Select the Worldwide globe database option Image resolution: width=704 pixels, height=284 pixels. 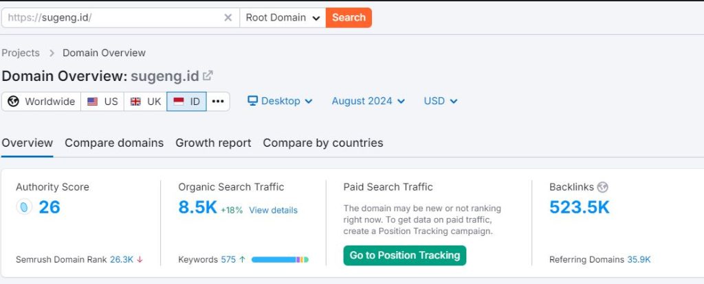point(41,102)
